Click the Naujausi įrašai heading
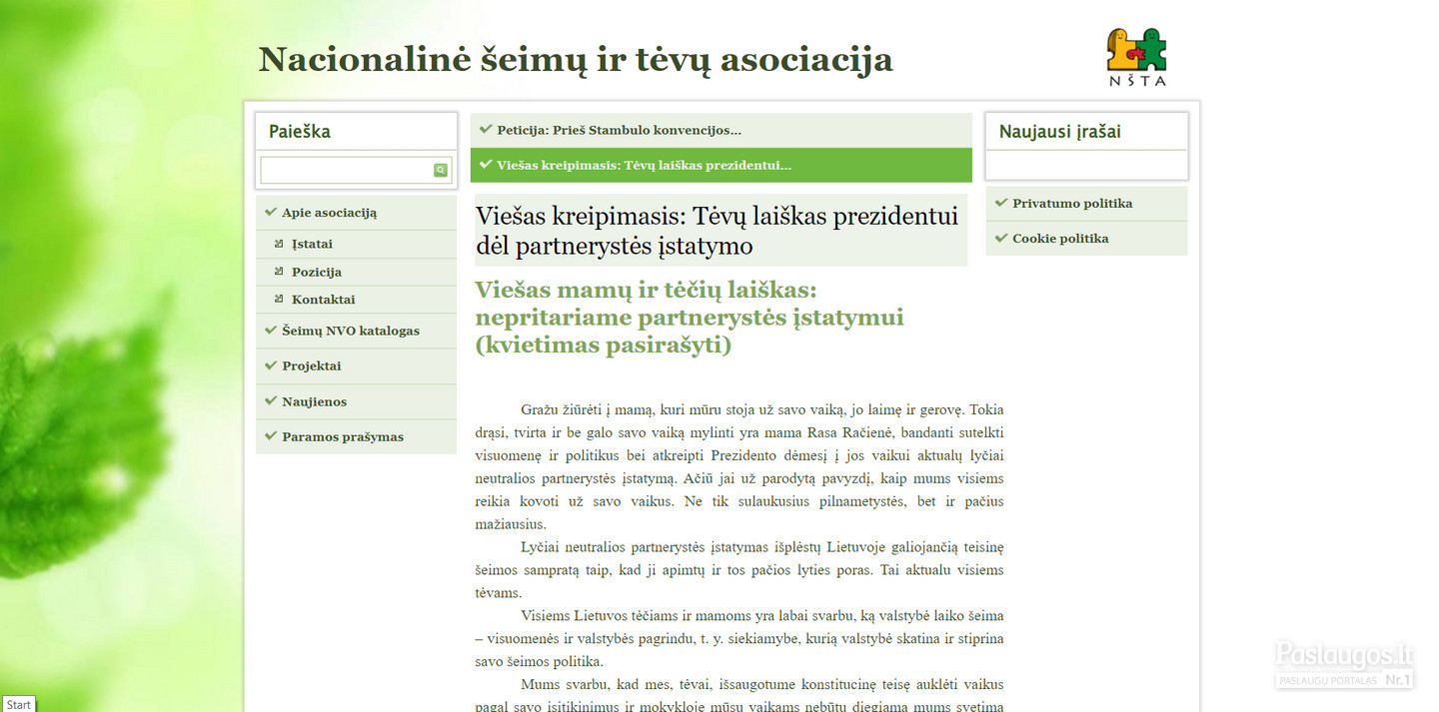The width and height of the screenshot is (1439, 712). point(1060,132)
